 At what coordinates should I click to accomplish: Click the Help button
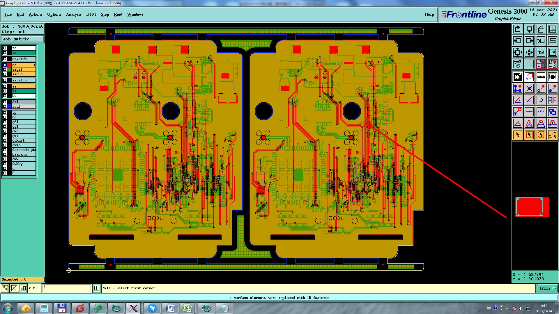click(x=429, y=14)
